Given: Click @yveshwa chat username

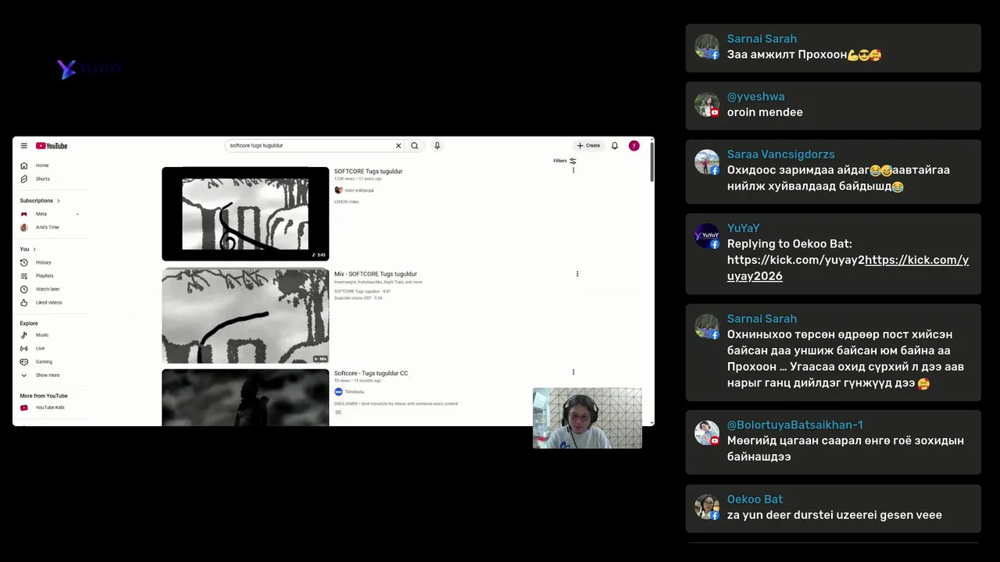Looking at the screenshot, I should tap(755, 97).
